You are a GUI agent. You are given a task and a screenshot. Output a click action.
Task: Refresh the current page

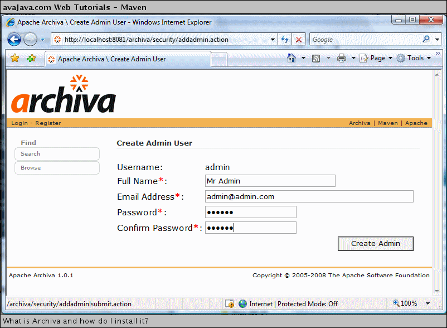(285, 39)
